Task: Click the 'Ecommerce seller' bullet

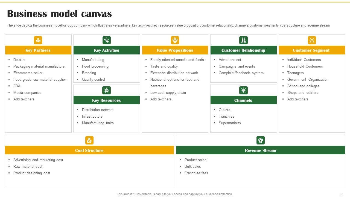Action: (28, 73)
